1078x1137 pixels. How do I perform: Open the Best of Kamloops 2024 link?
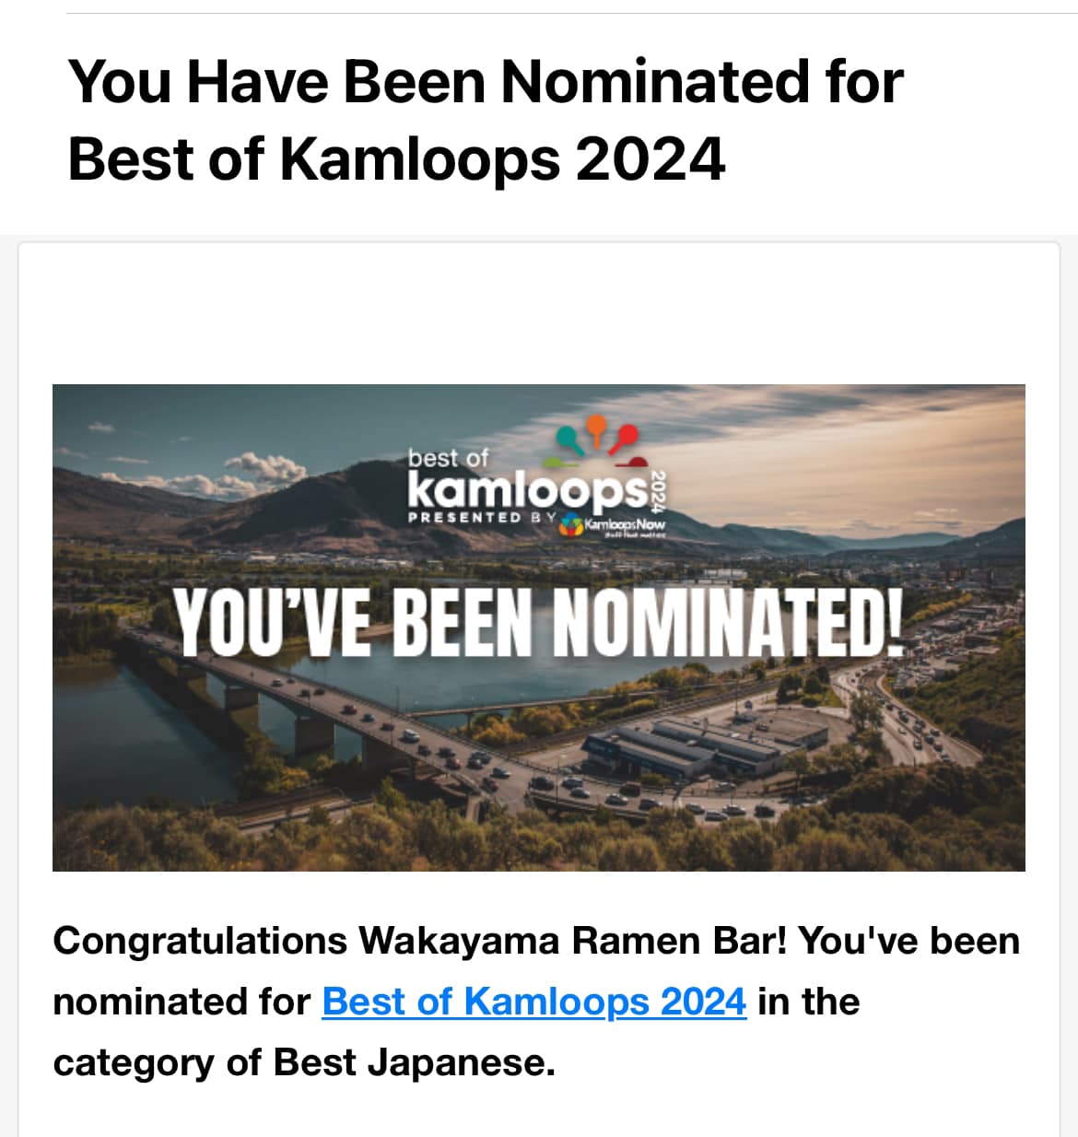(534, 1002)
